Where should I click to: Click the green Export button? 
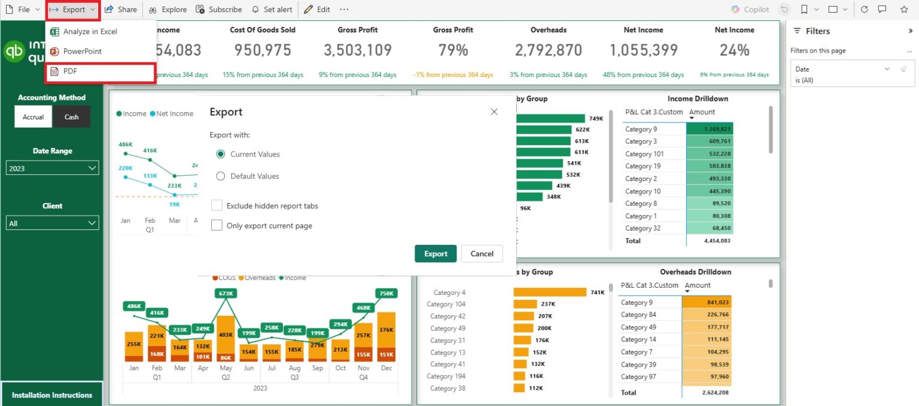point(435,253)
